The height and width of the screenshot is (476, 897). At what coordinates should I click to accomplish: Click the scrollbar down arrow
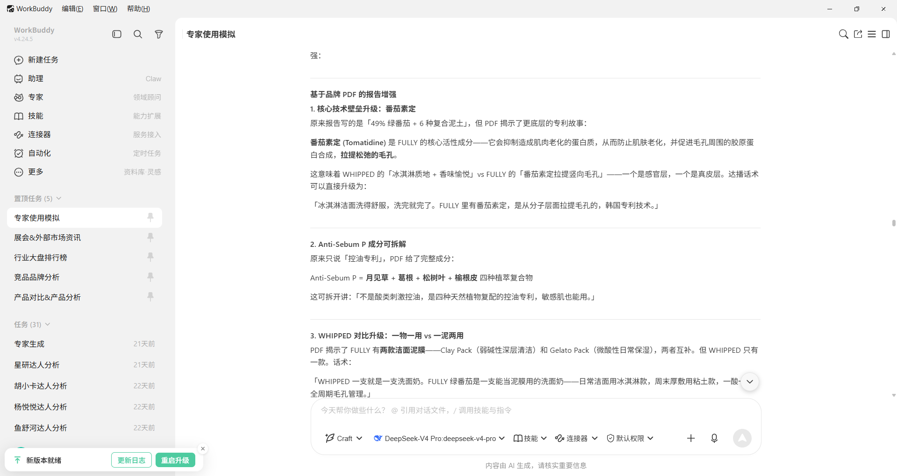pyautogui.click(x=893, y=395)
